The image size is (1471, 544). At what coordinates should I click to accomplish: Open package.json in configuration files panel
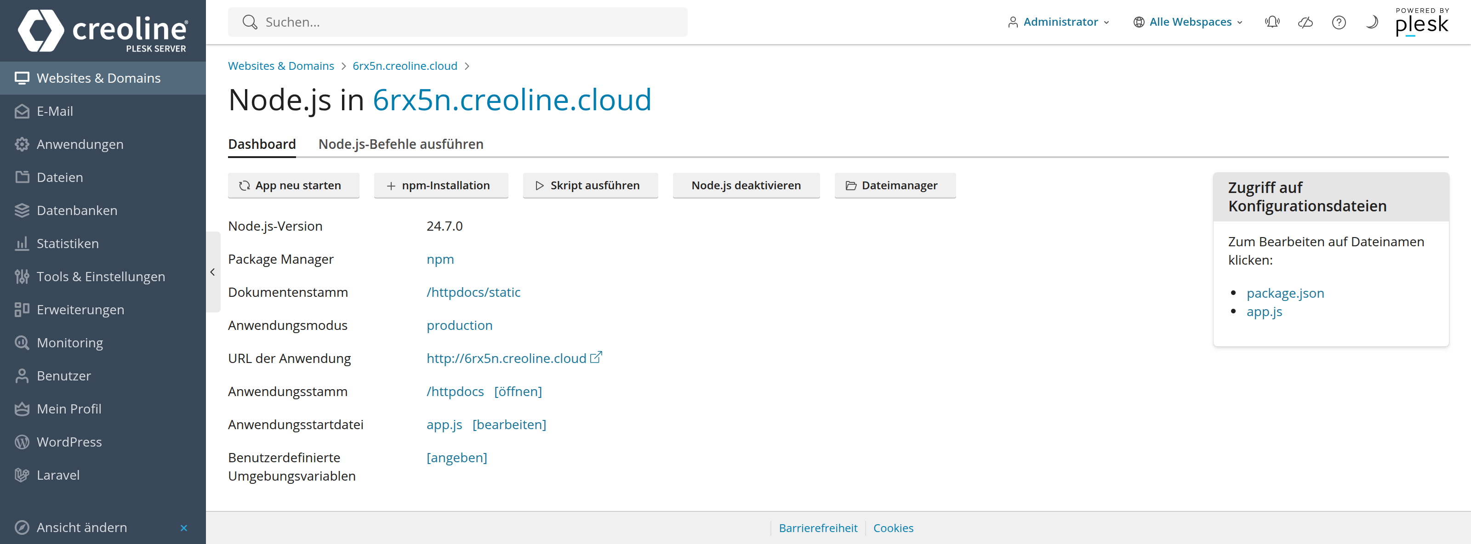coord(1285,294)
